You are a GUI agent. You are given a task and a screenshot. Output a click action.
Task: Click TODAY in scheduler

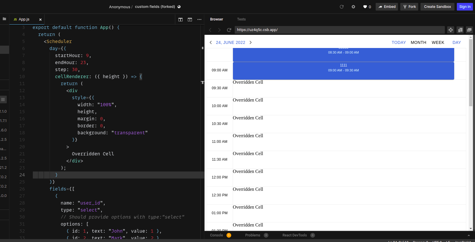pos(399,42)
